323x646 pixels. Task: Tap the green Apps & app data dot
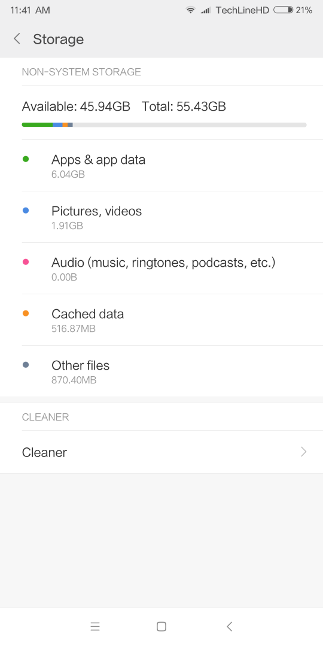pos(26,159)
